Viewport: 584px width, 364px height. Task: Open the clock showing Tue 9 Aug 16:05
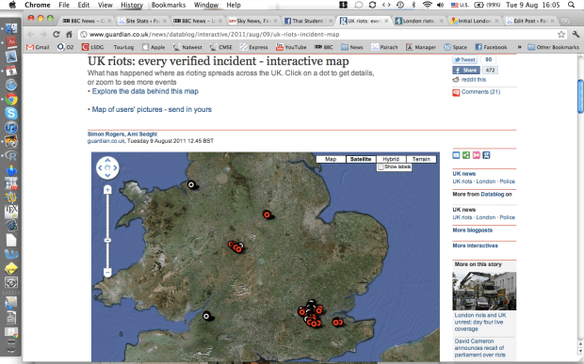(x=532, y=5)
